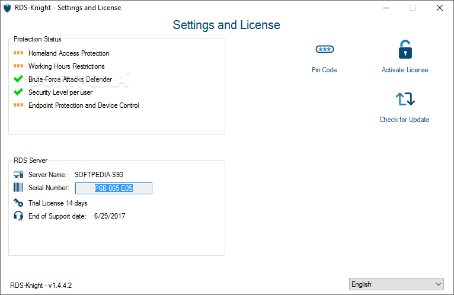Click the Activate License label
This screenshot has width=454, height=295.
point(405,70)
